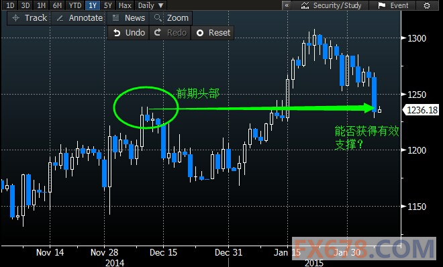The image size is (443, 267).
Task: Click the Nov 28 date label
Action: (104, 252)
